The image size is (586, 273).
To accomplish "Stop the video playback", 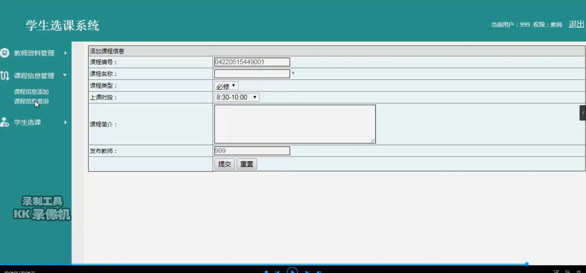I will pyautogui.click(x=266, y=272).
